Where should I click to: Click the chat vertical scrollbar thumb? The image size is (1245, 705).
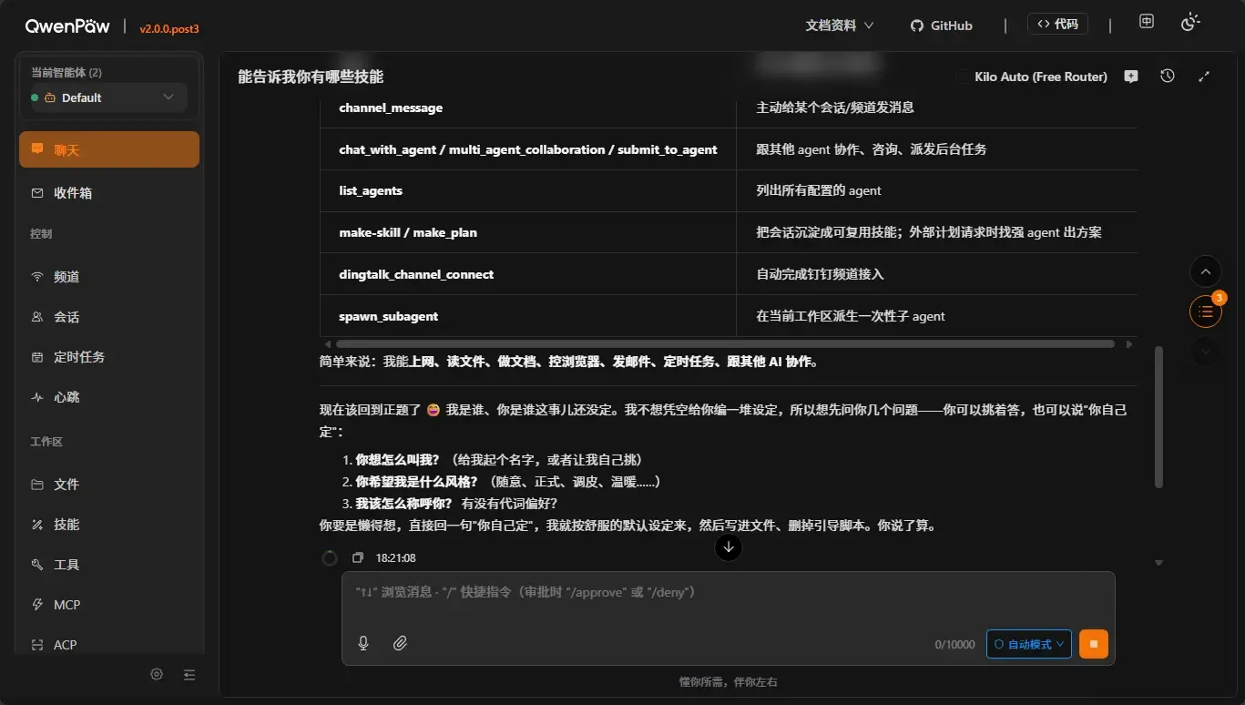1158,416
